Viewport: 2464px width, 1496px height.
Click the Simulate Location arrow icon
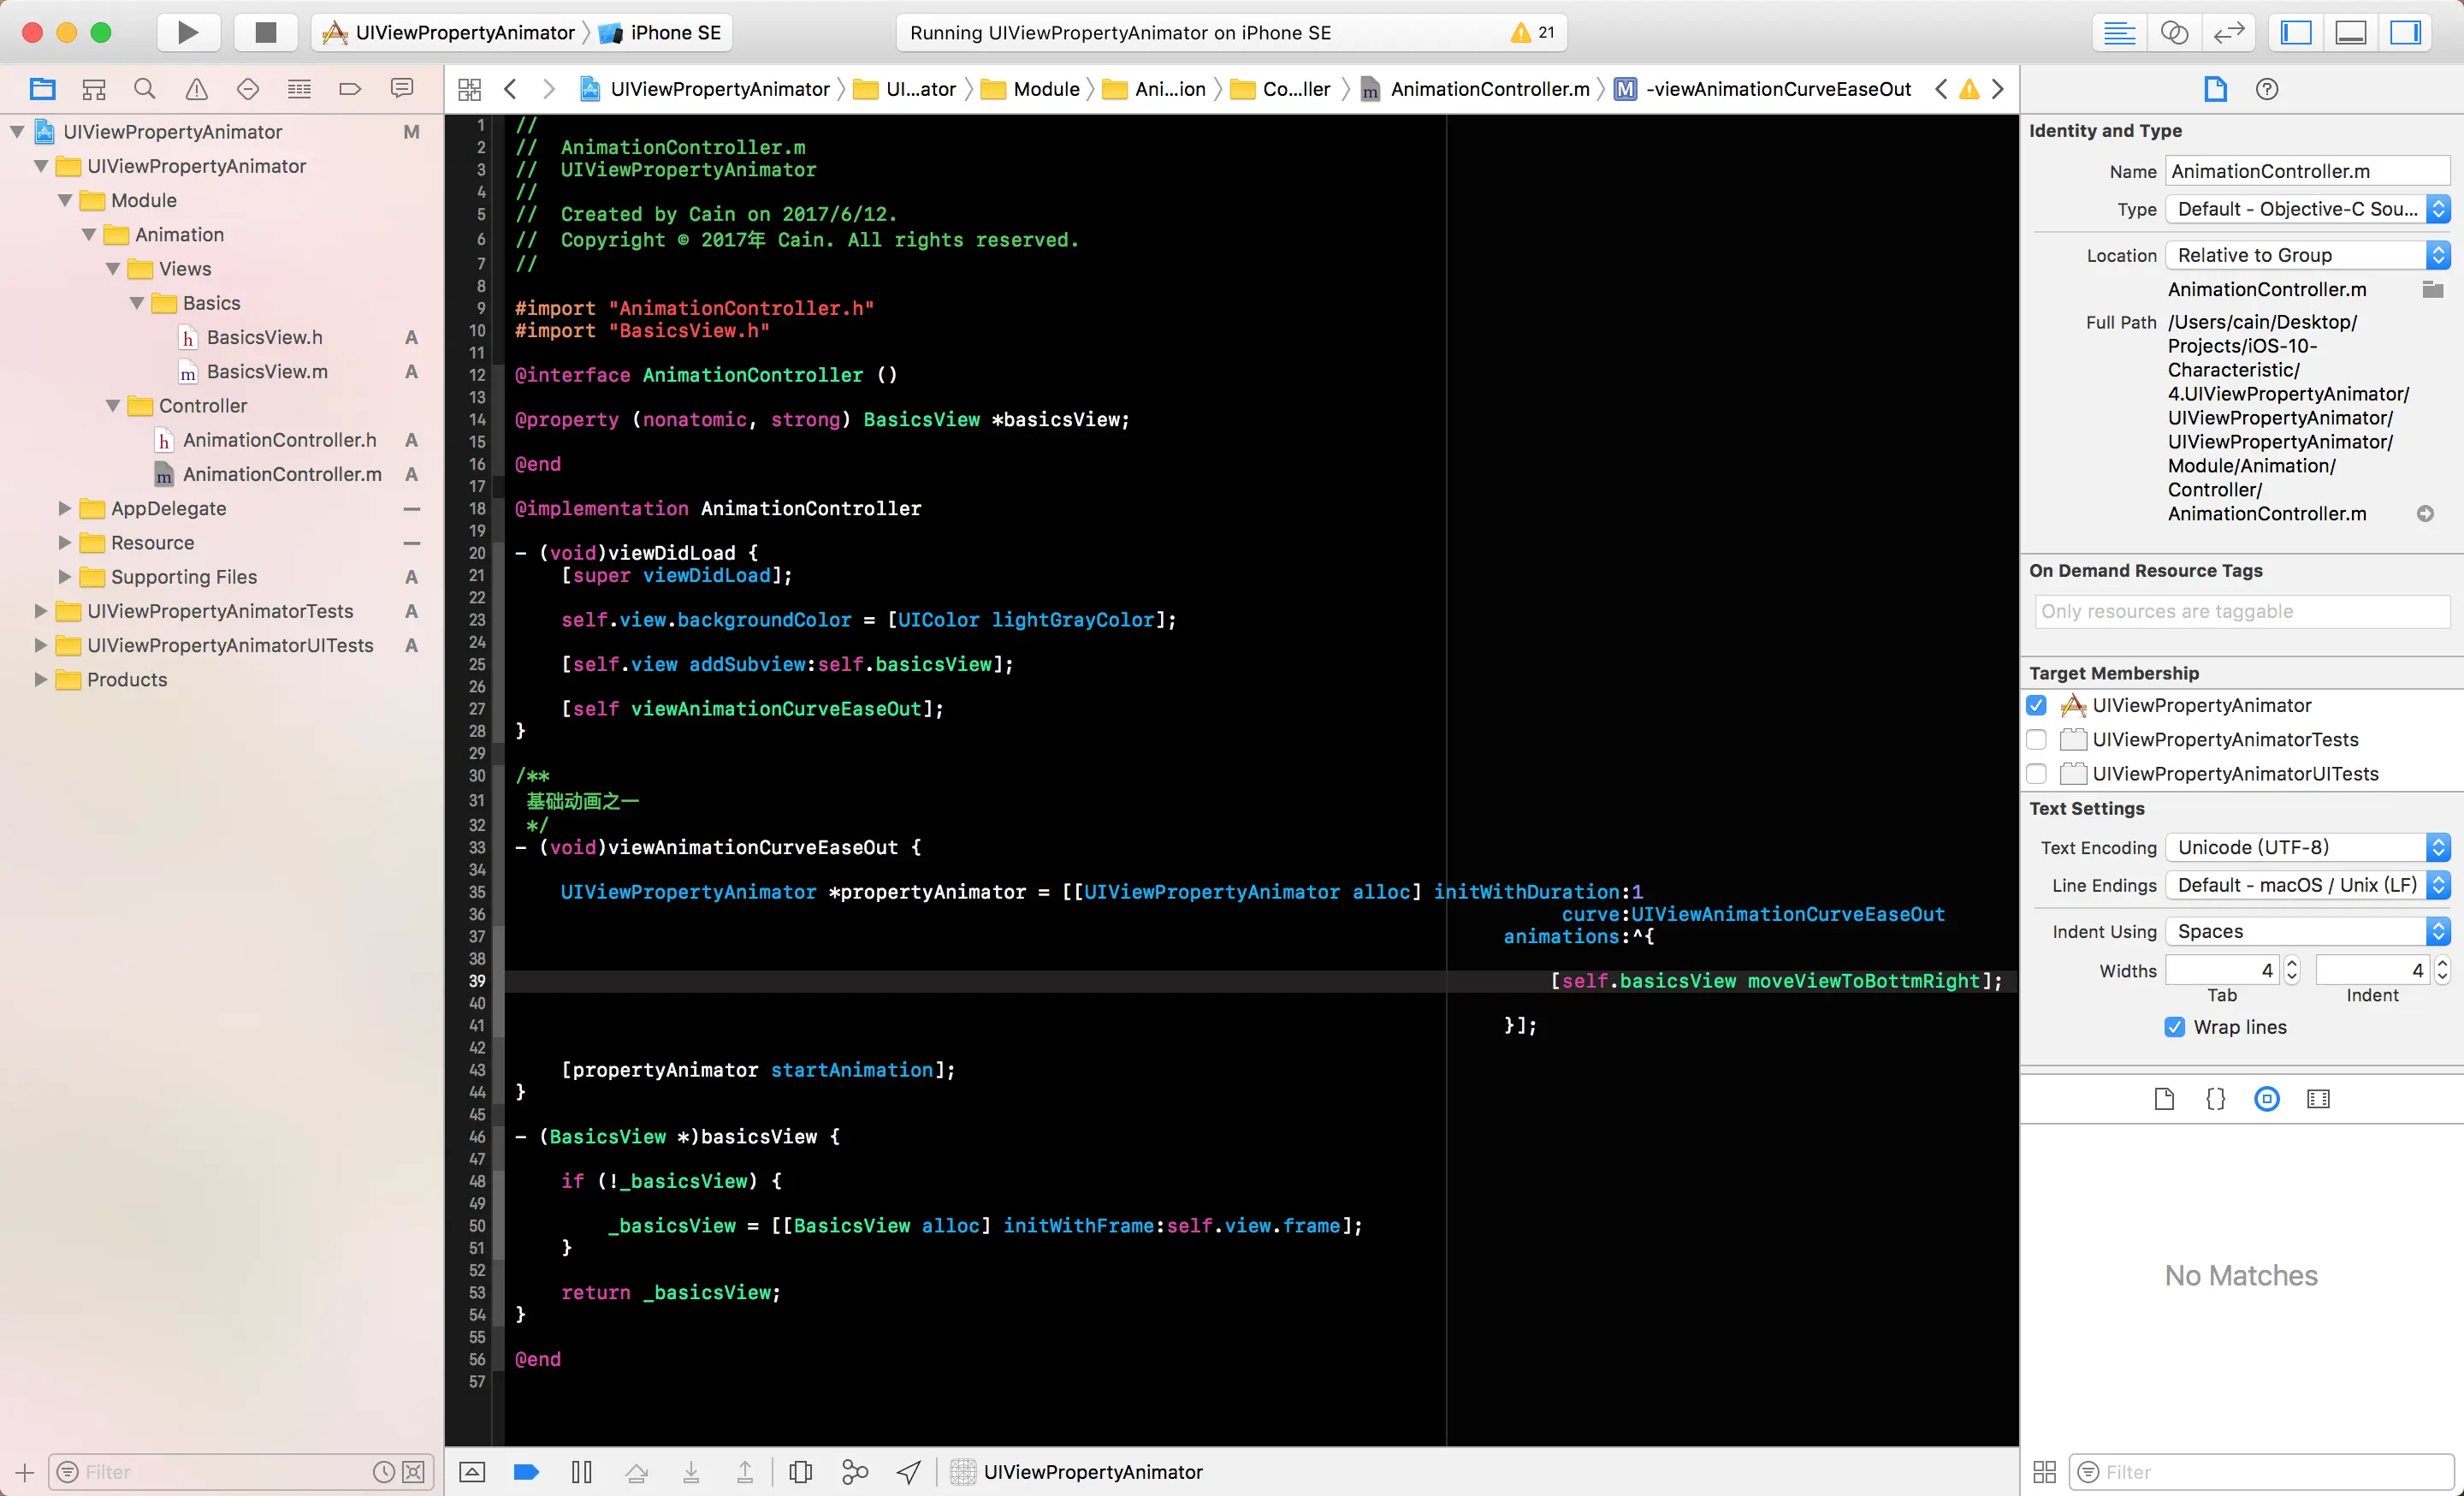coord(908,1471)
